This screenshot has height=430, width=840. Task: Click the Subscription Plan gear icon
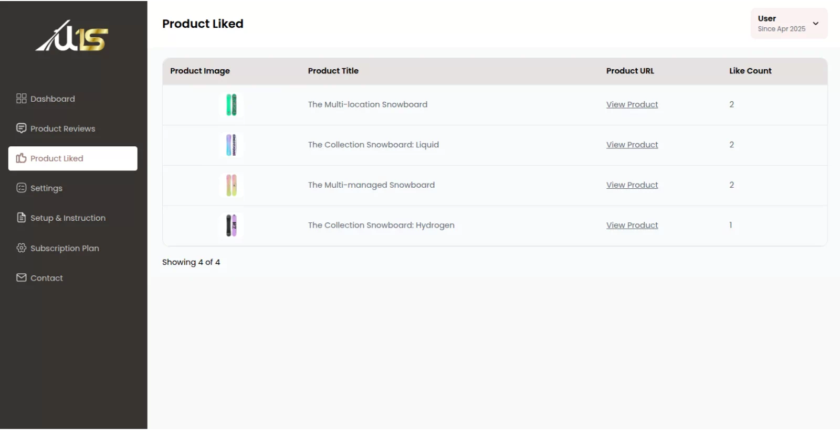(21, 248)
